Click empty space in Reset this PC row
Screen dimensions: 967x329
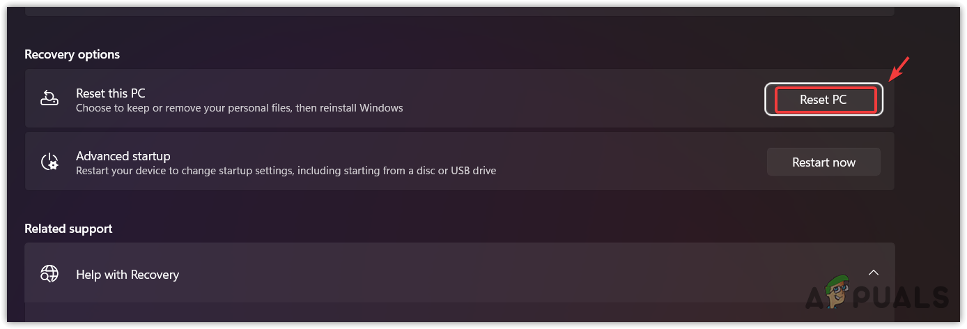[557, 98]
